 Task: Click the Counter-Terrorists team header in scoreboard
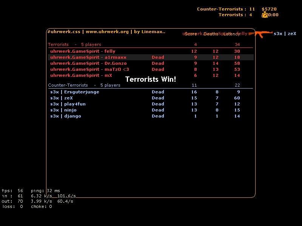pos(68,85)
